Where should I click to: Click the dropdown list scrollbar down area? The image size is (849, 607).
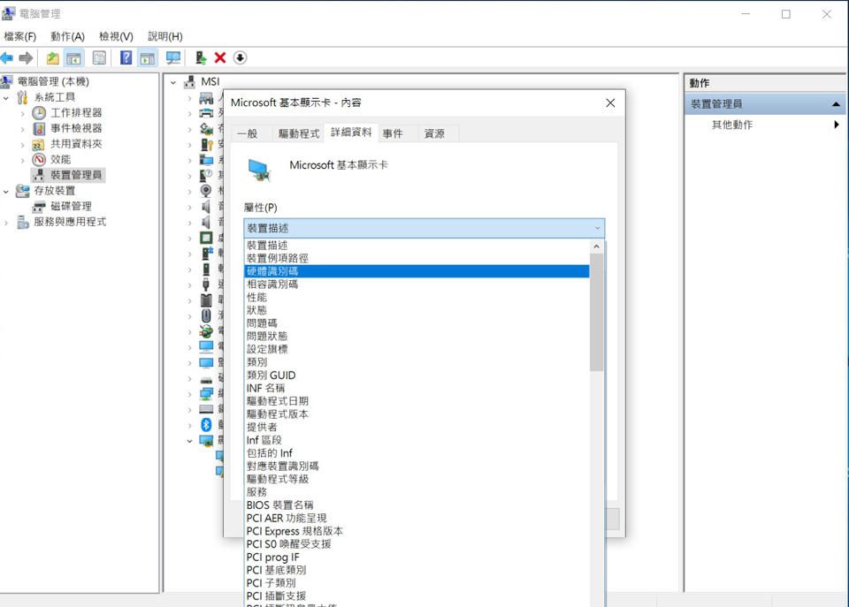[x=596, y=486]
